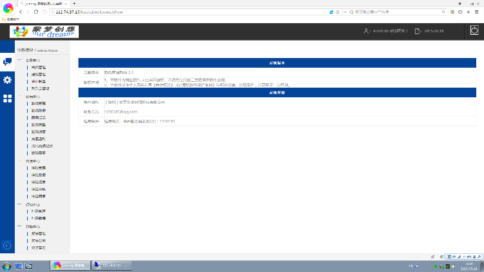Open the search engine dropdown arrow
This screenshot has height=272, width=484.
click(345, 12)
